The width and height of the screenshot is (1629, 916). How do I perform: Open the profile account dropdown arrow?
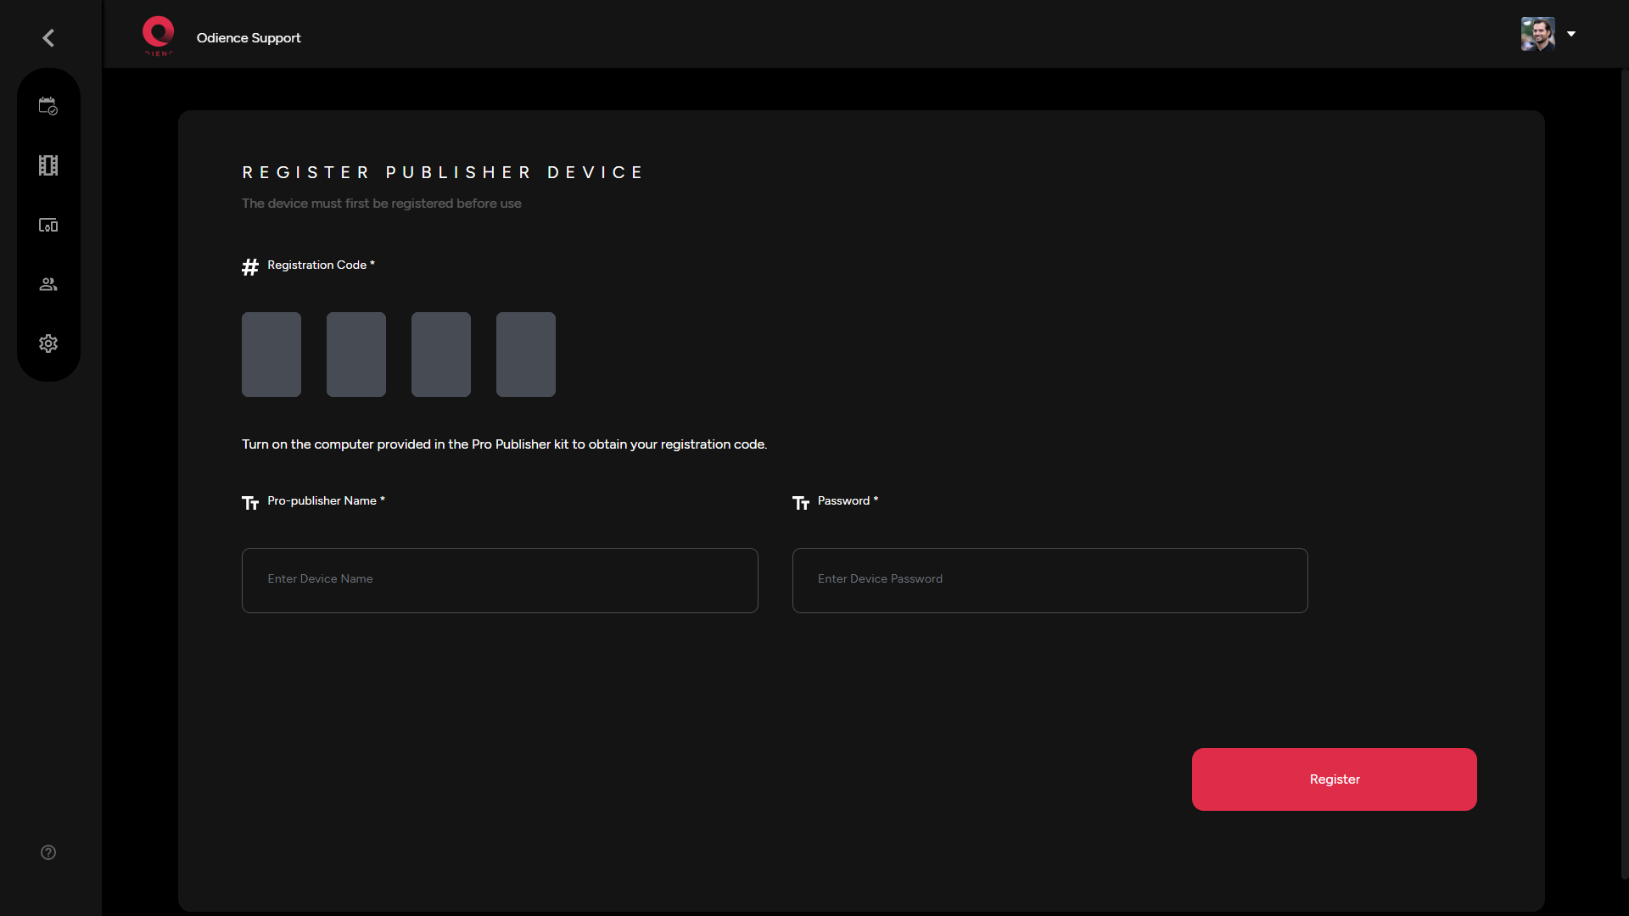pos(1571,34)
